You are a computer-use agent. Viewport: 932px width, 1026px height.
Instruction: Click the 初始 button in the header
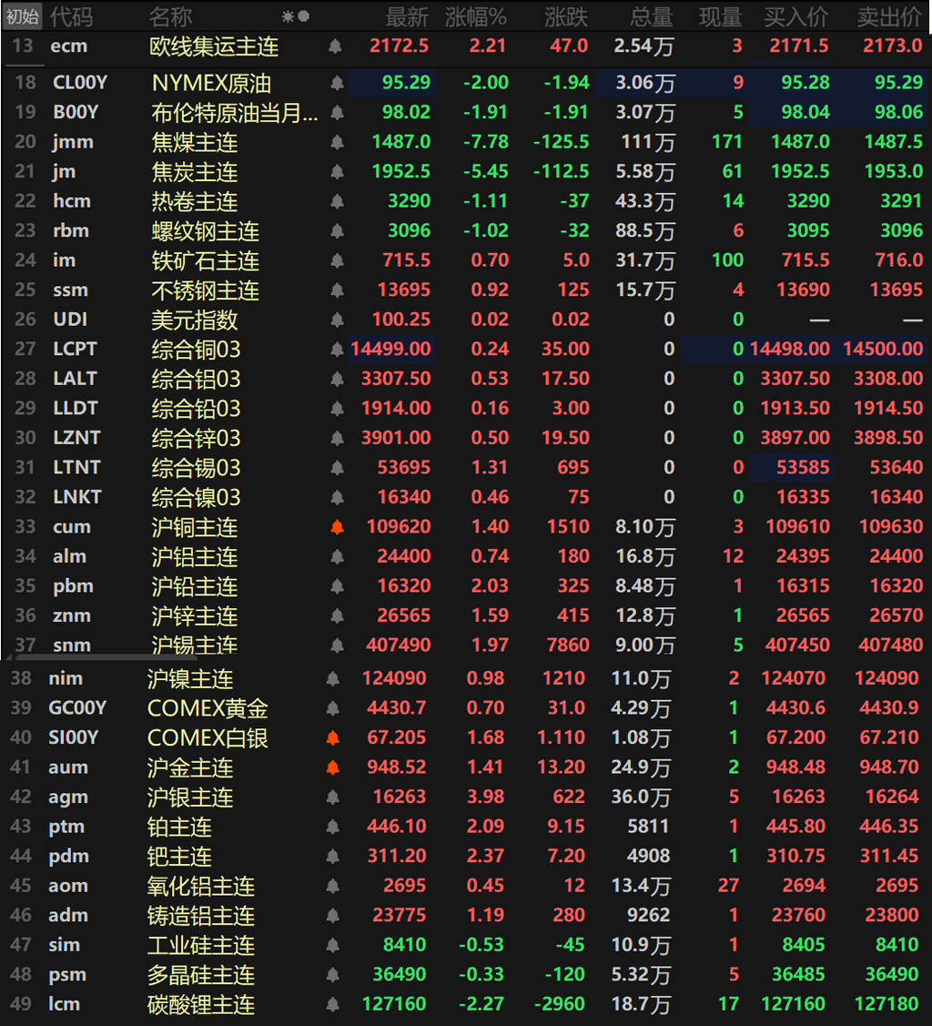[22, 16]
